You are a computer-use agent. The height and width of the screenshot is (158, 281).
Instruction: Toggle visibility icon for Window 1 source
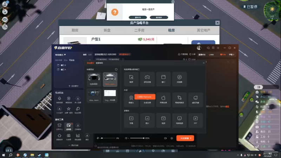tap(58, 70)
